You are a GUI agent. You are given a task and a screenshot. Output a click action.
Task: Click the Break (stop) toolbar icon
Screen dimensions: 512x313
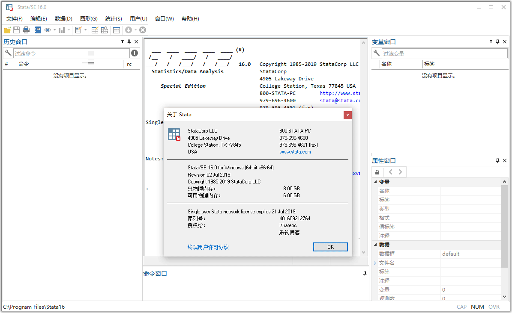click(143, 30)
